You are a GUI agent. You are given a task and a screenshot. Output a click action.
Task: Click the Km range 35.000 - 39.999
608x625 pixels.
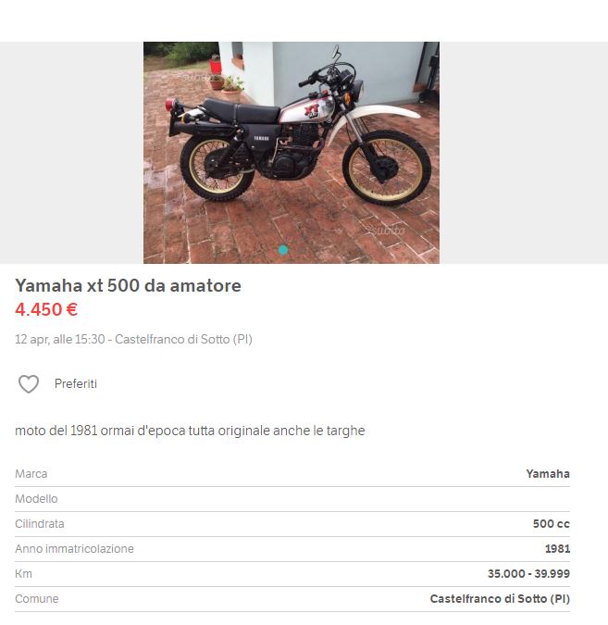[528, 574]
